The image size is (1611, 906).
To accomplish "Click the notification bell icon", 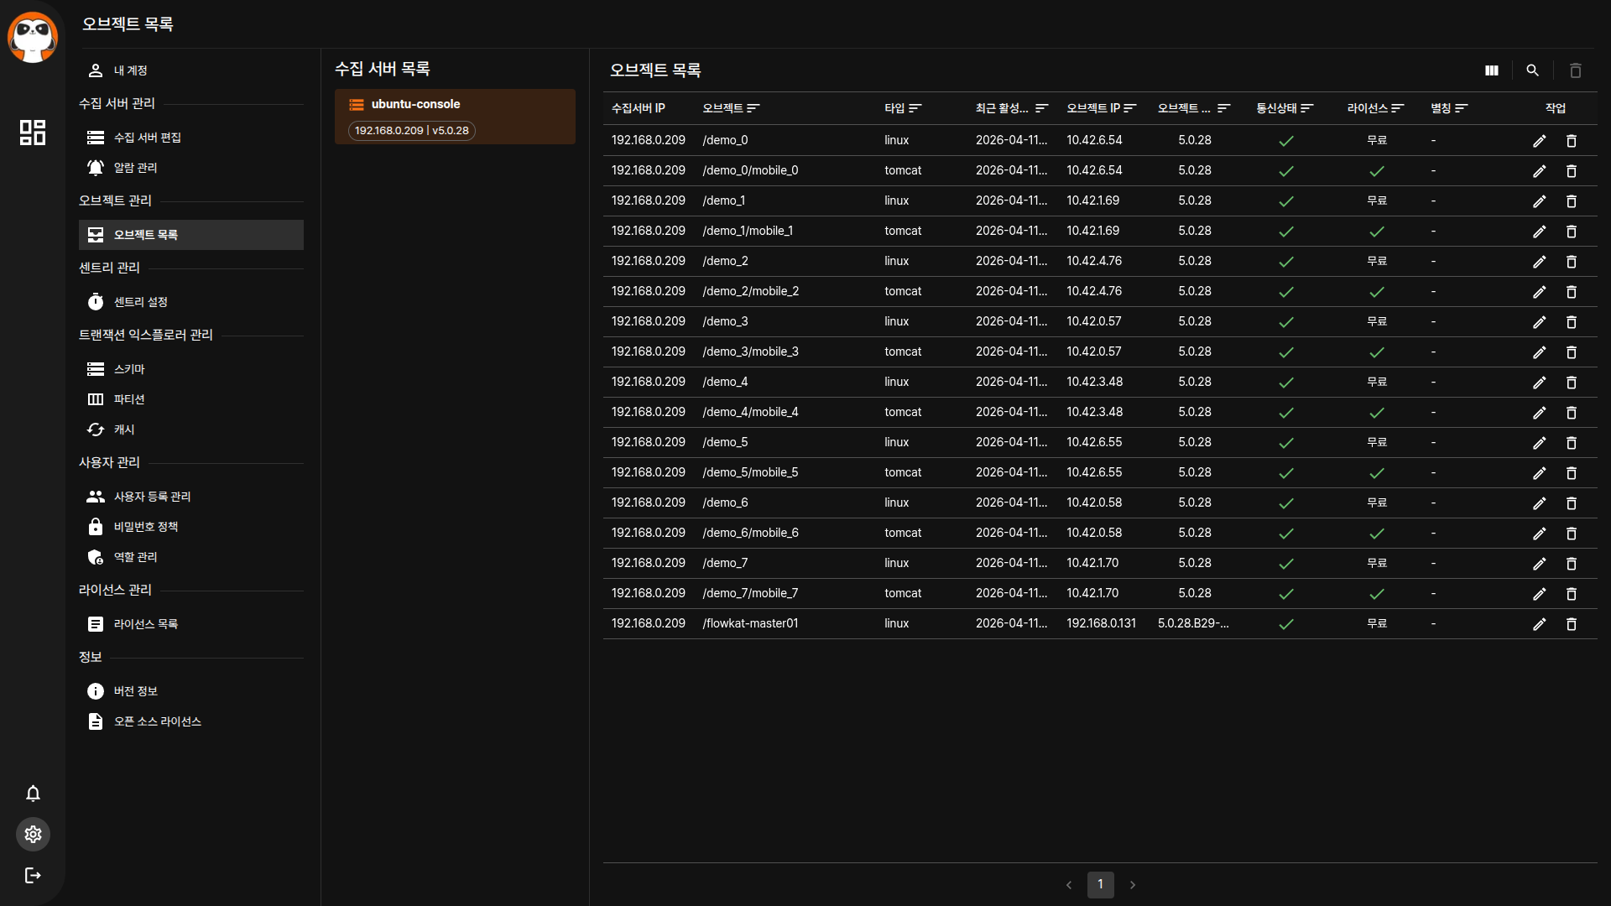I will [x=33, y=794].
